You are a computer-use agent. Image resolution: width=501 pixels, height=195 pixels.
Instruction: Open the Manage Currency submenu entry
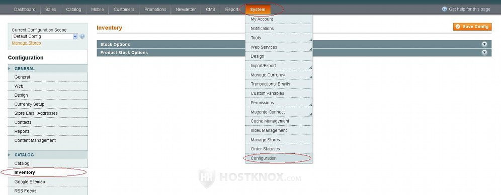pos(279,75)
